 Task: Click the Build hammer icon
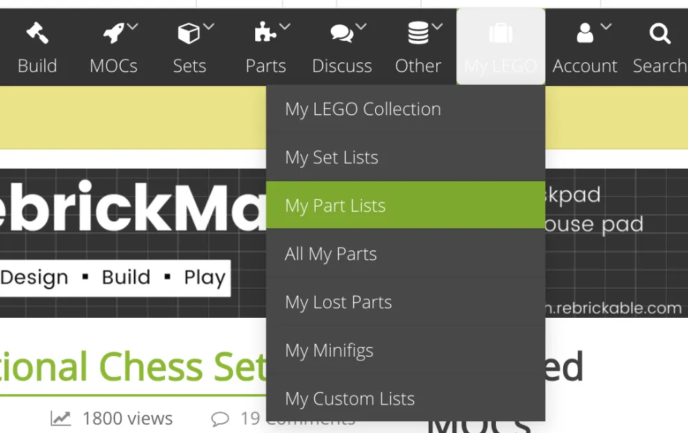(37, 33)
